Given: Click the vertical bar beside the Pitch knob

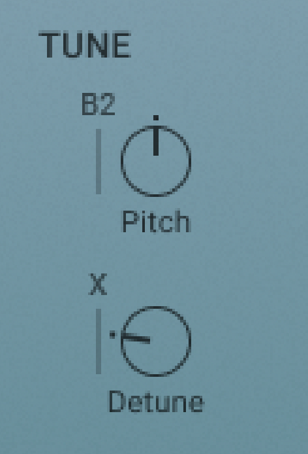Looking at the screenshot, I should click(99, 162).
